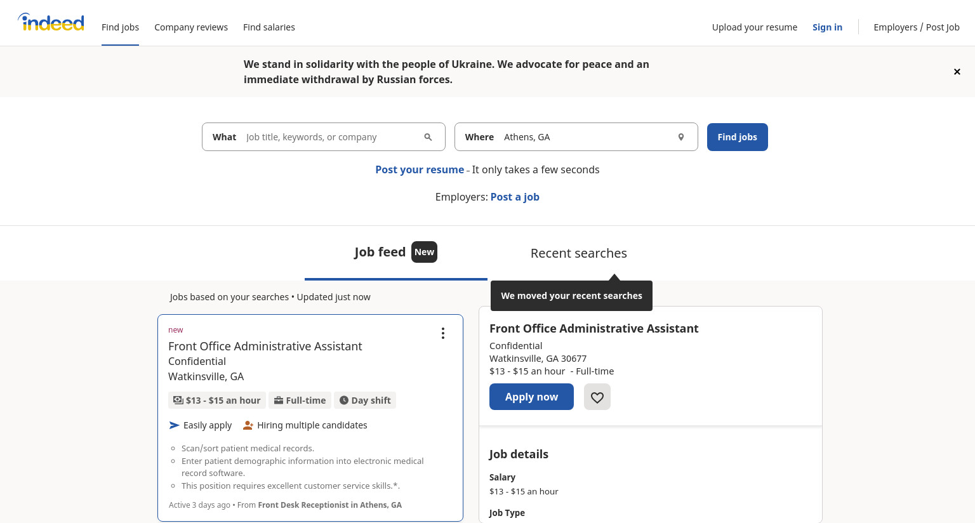Click the $13 - $15 an hour tag
975x523 pixels.
point(216,401)
